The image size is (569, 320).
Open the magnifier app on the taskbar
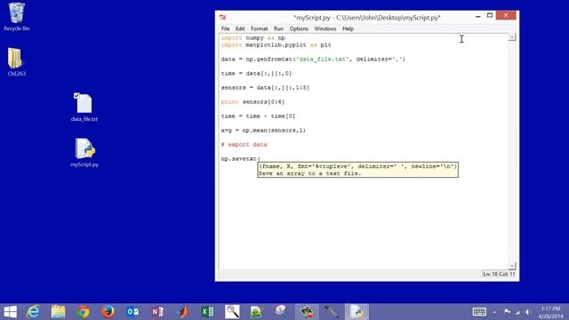tap(232, 312)
